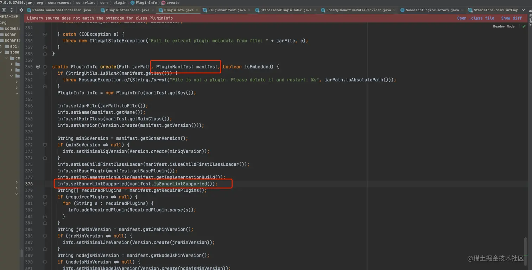
Task: Close the PluginInfo.java tab
Action: (197, 10)
